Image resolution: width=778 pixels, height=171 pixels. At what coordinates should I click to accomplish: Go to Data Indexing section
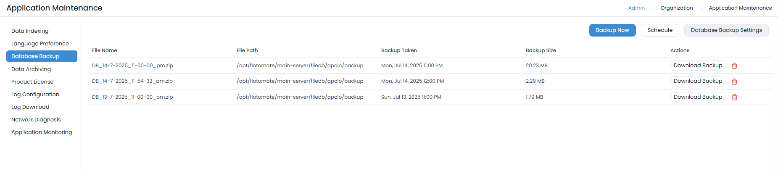point(30,31)
